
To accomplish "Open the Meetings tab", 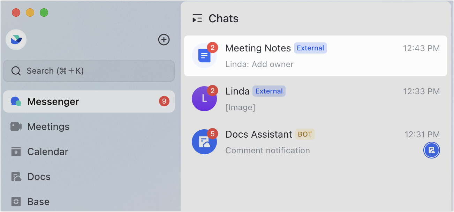I will (89, 127).
